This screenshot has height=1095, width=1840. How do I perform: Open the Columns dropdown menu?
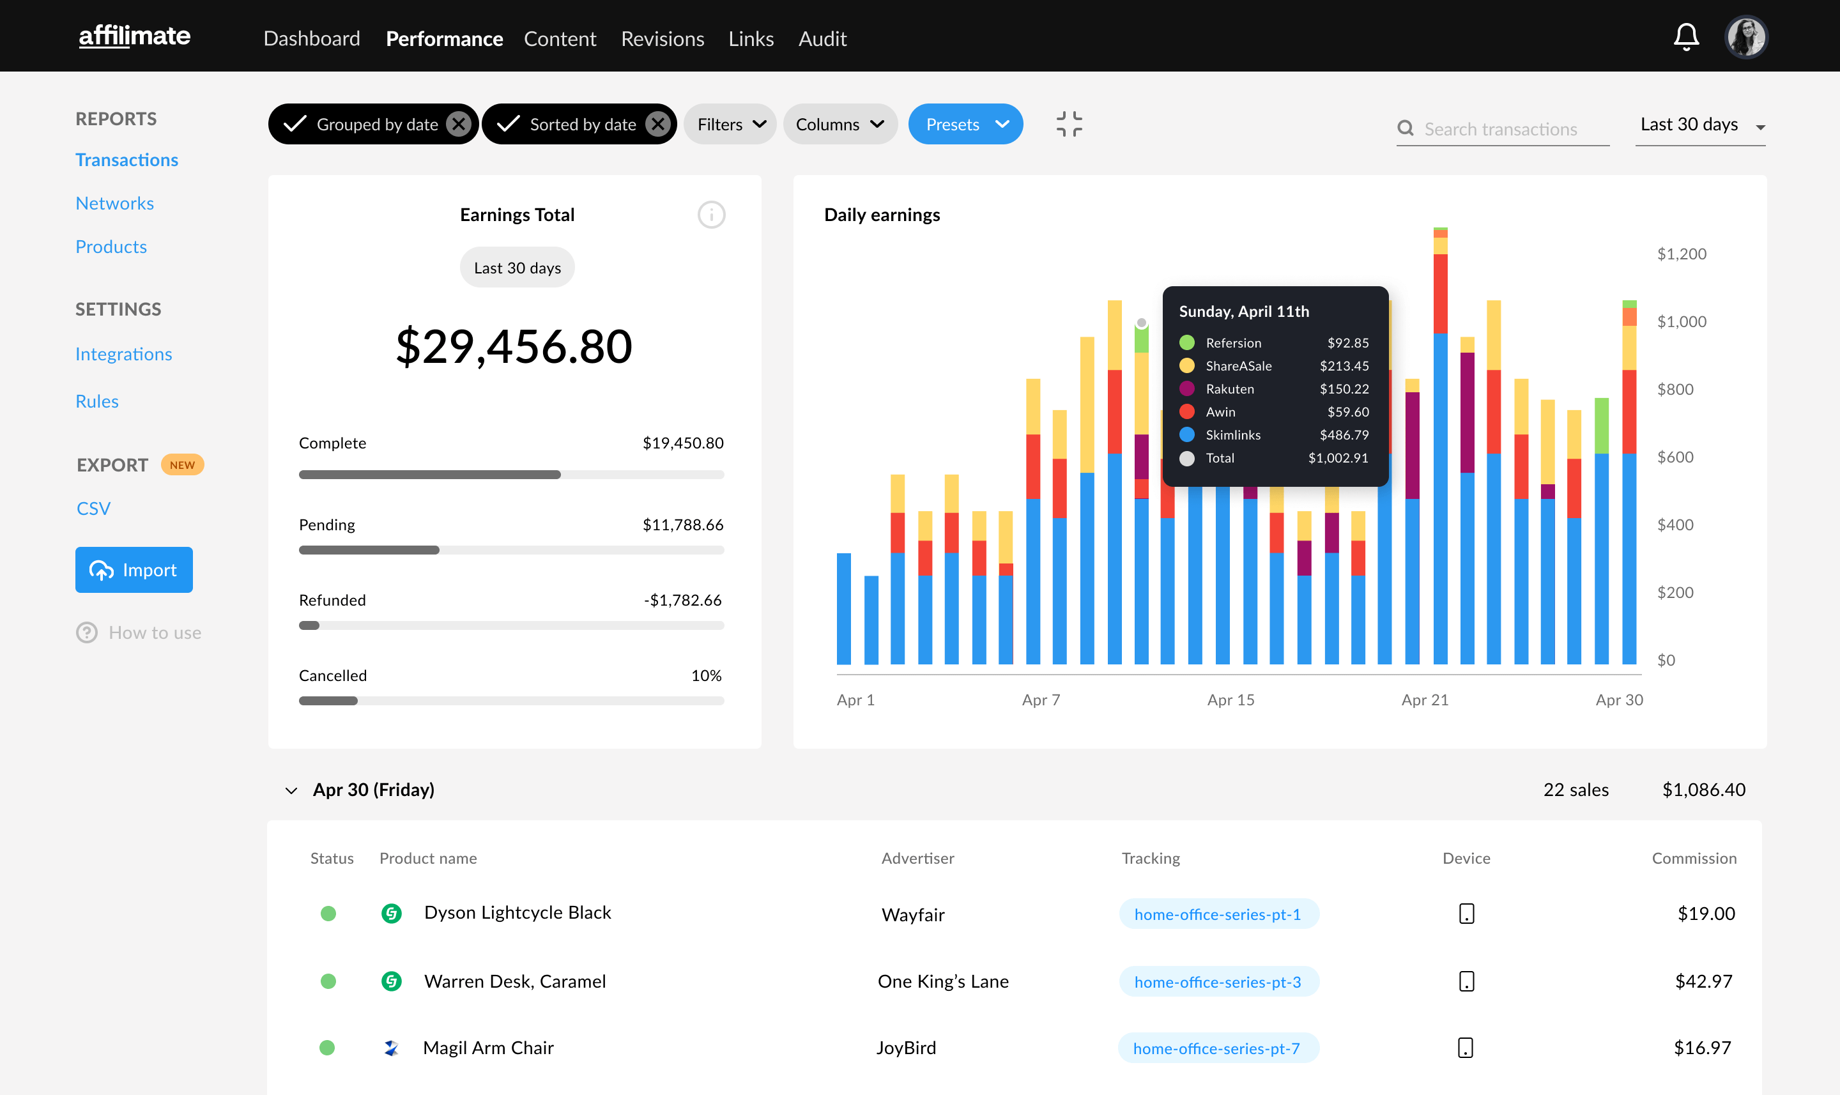coord(839,123)
